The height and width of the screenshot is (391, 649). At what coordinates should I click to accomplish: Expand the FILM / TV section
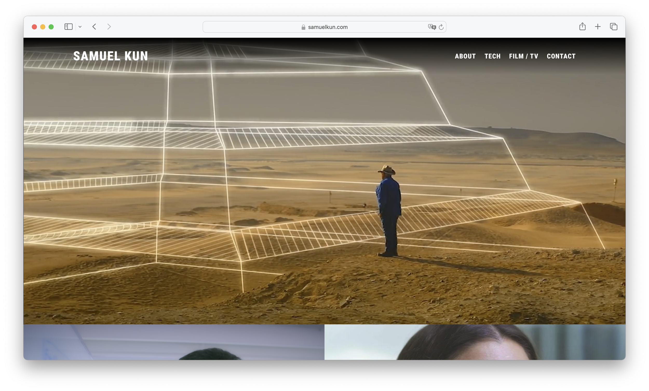coord(523,56)
